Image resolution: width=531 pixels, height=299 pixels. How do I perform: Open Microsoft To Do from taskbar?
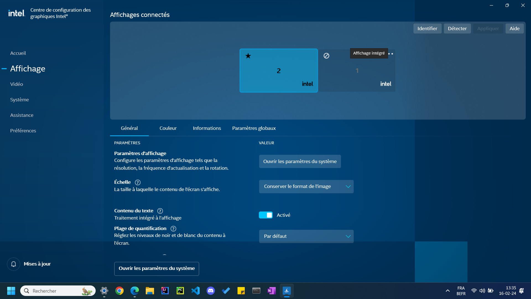226,291
